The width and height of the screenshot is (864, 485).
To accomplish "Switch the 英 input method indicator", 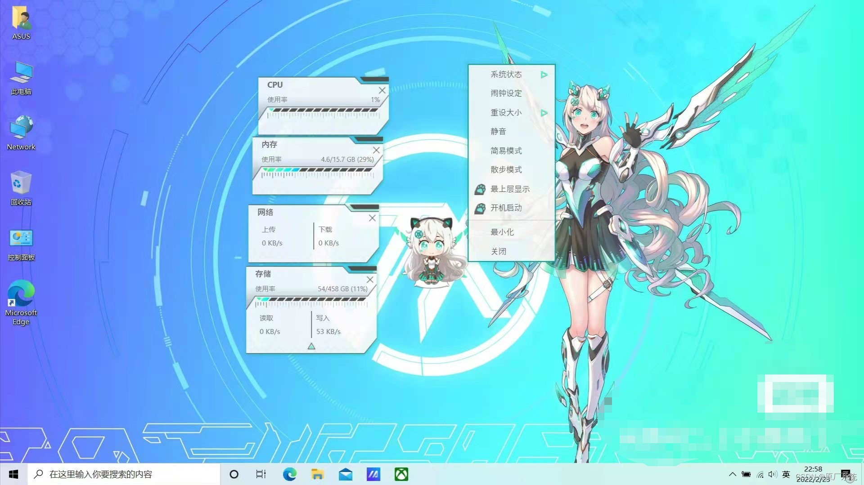I will pyautogui.click(x=786, y=474).
